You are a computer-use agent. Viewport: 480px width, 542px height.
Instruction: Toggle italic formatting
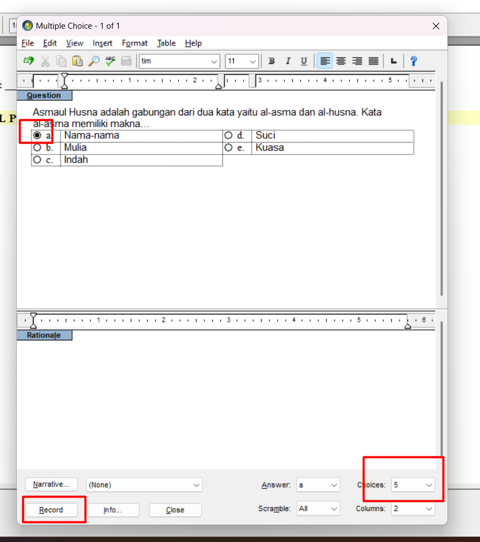pyautogui.click(x=288, y=61)
